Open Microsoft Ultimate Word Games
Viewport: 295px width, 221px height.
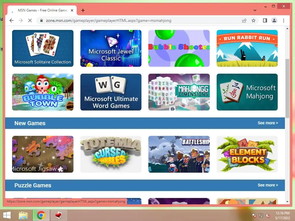coord(111,92)
